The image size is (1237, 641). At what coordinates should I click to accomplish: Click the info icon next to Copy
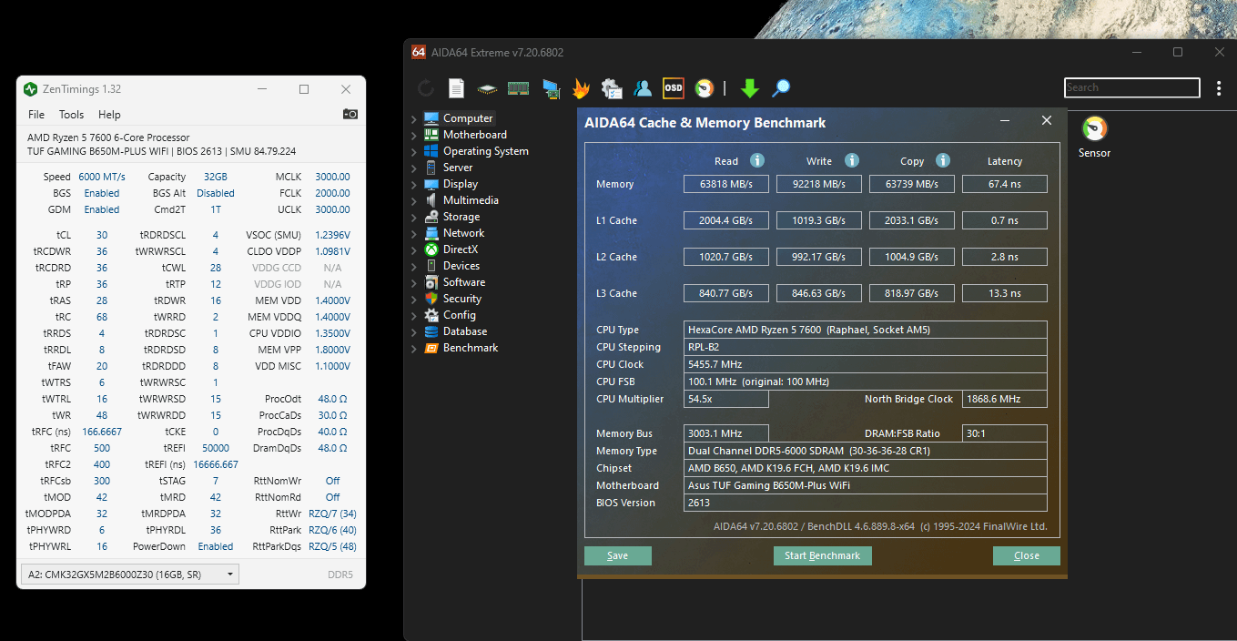click(x=943, y=160)
